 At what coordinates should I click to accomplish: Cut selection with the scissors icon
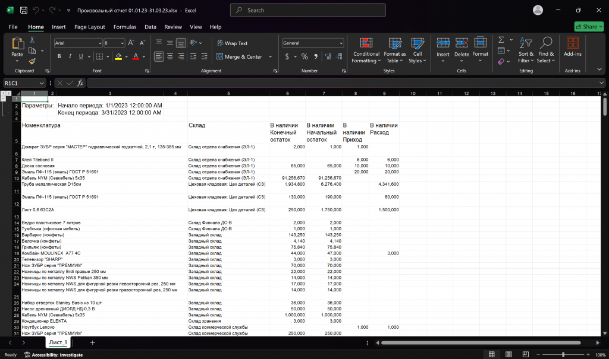point(32,40)
